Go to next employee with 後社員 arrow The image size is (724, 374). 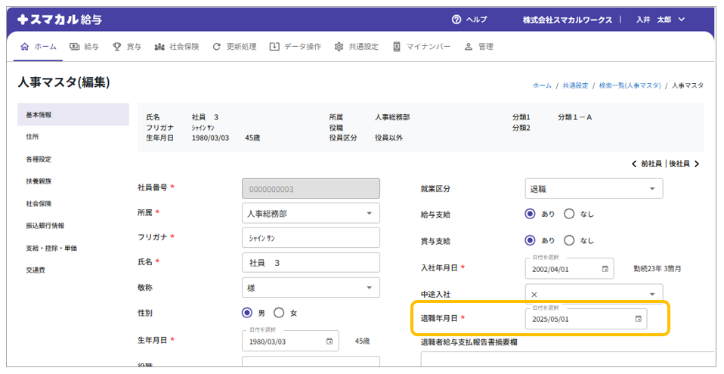697,164
